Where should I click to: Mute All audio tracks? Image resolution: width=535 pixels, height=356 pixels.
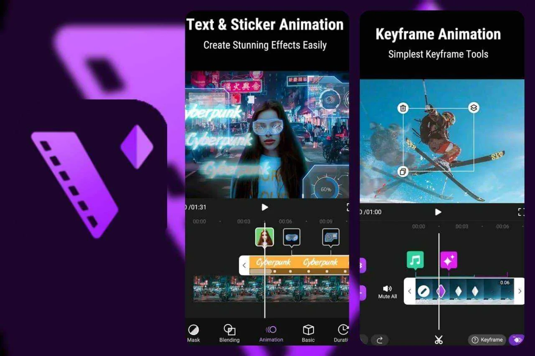pos(387,292)
